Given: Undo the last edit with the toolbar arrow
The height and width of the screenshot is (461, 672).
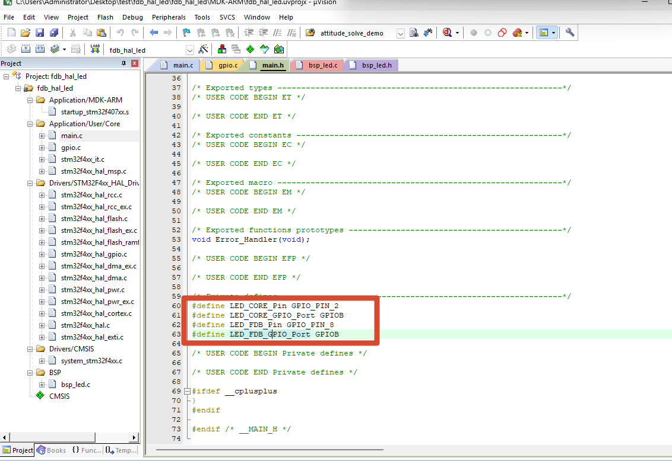Looking at the screenshot, I should (121, 33).
